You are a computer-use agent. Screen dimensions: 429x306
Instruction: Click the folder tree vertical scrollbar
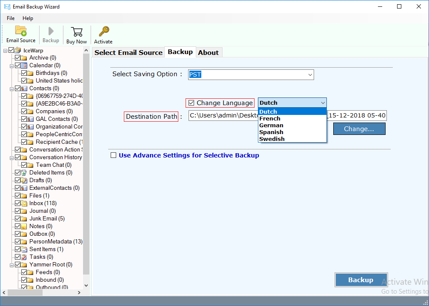point(86,164)
